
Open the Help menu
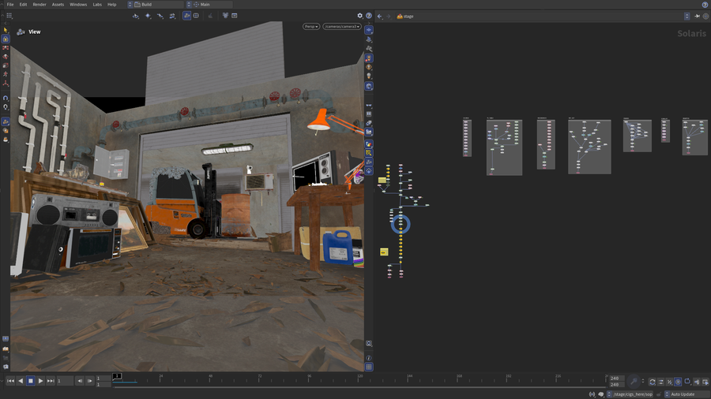[111, 5]
